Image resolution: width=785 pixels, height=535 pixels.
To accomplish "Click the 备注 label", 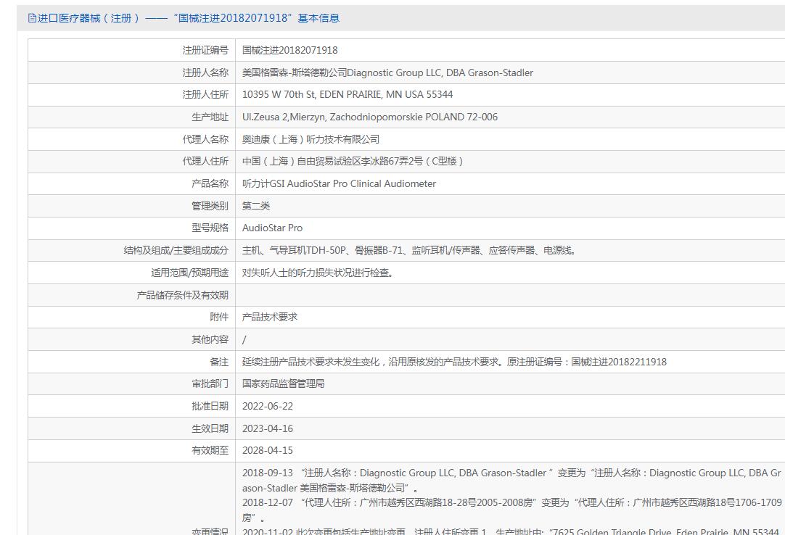I will click(x=219, y=362).
